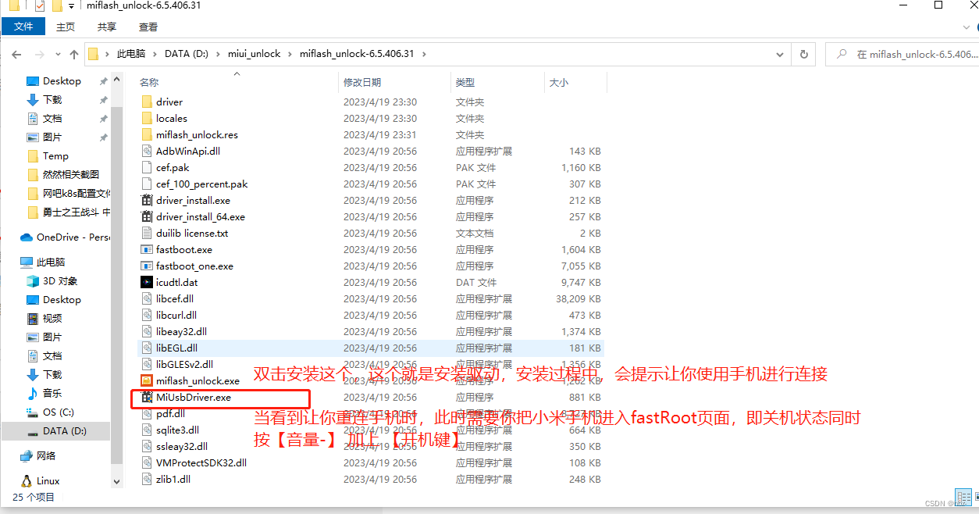This screenshot has width=979, height=514.
Task: Expand chevron after miui_unlock breadcrumb
Action: 290,54
